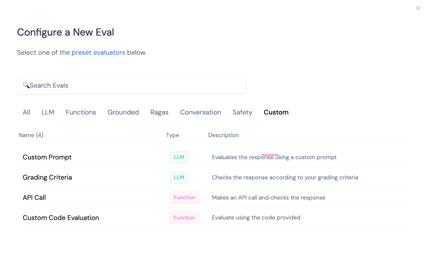This screenshot has width=427, height=254.
Task: Click the LLM badge for Grading Criteria
Action: coord(179,177)
